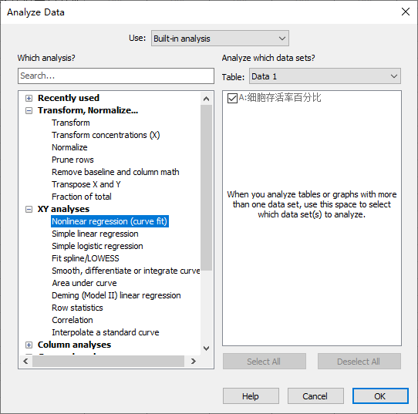
Task: Click the list scroll-up arrow
Action: [206, 99]
